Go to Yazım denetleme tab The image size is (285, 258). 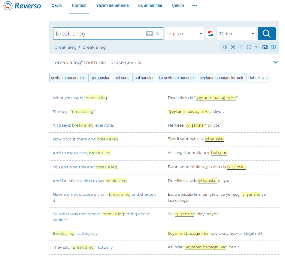click(112, 5)
